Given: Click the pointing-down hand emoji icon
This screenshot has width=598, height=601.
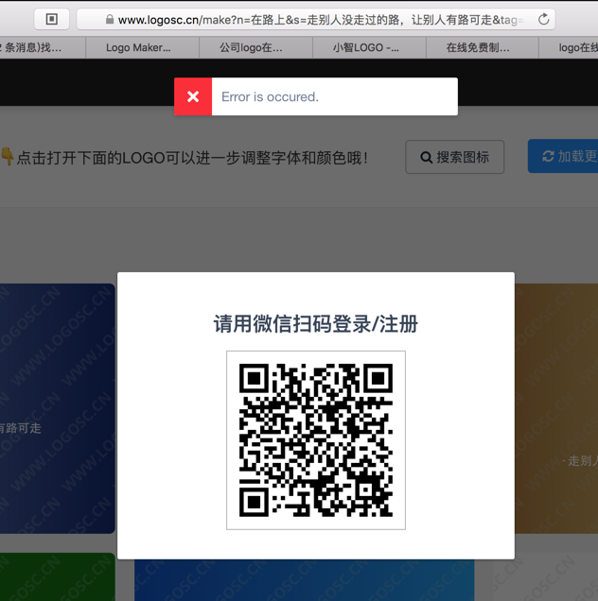Looking at the screenshot, I should click(x=8, y=156).
